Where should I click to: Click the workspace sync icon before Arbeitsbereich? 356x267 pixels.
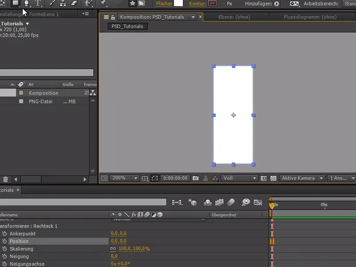[294, 4]
